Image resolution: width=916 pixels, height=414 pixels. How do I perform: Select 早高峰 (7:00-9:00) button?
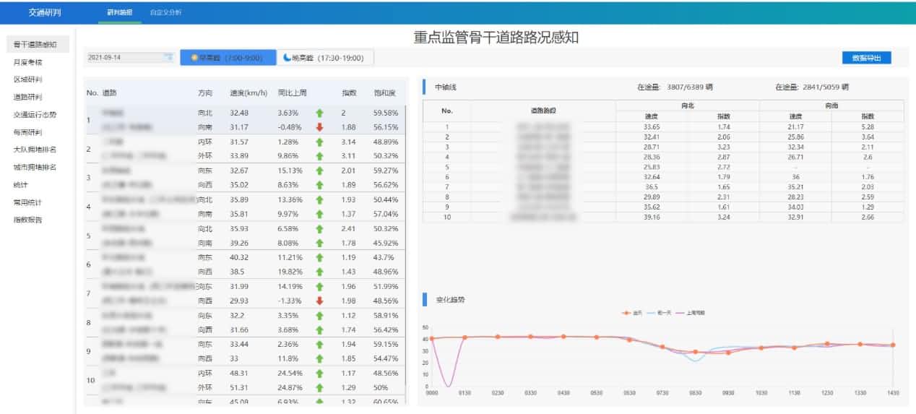(x=228, y=58)
